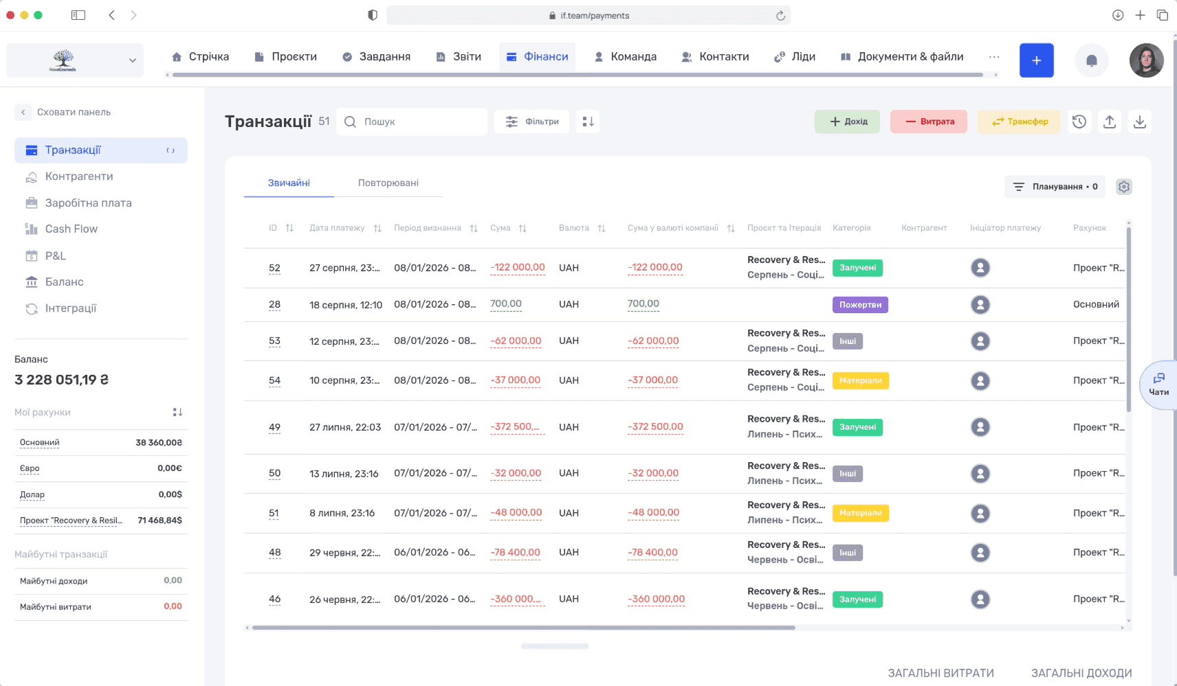Click the horizontal table scrollbar
The height and width of the screenshot is (686, 1177).
click(523, 628)
